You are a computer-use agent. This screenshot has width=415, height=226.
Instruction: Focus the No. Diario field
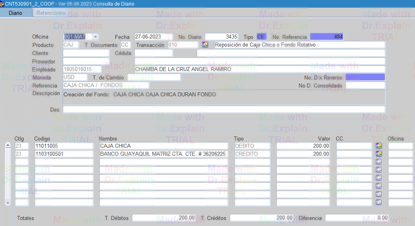pos(221,37)
